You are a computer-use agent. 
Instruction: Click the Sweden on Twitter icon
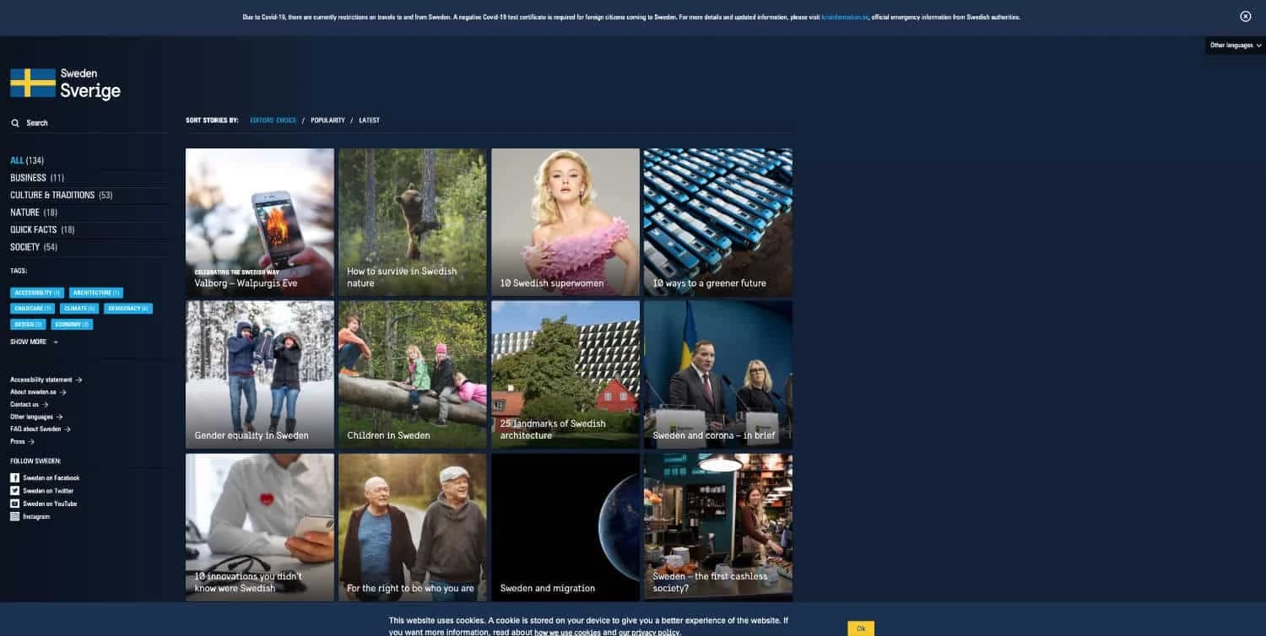pos(14,490)
